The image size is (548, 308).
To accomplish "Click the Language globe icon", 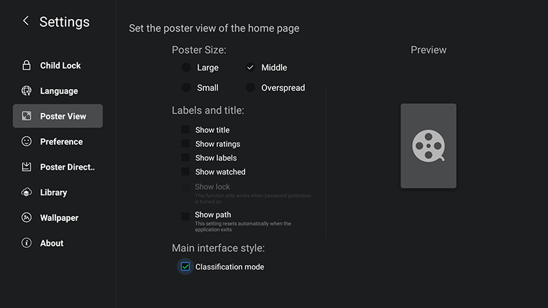I will pos(27,91).
